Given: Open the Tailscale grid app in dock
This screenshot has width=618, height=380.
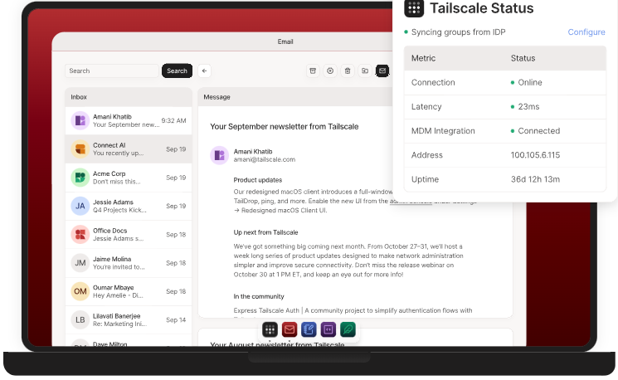Looking at the screenshot, I should click(x=270, y=329).
